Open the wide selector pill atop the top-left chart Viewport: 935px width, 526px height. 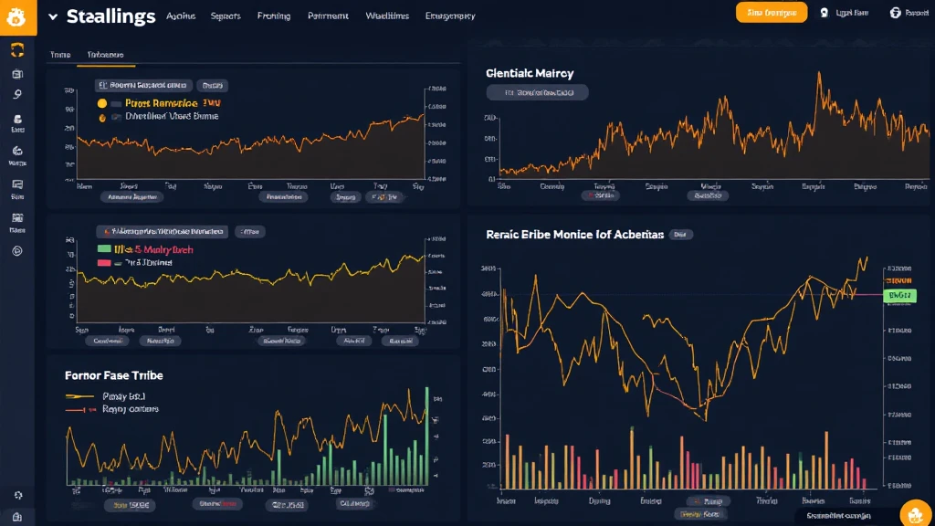click(x=142, y=85)
